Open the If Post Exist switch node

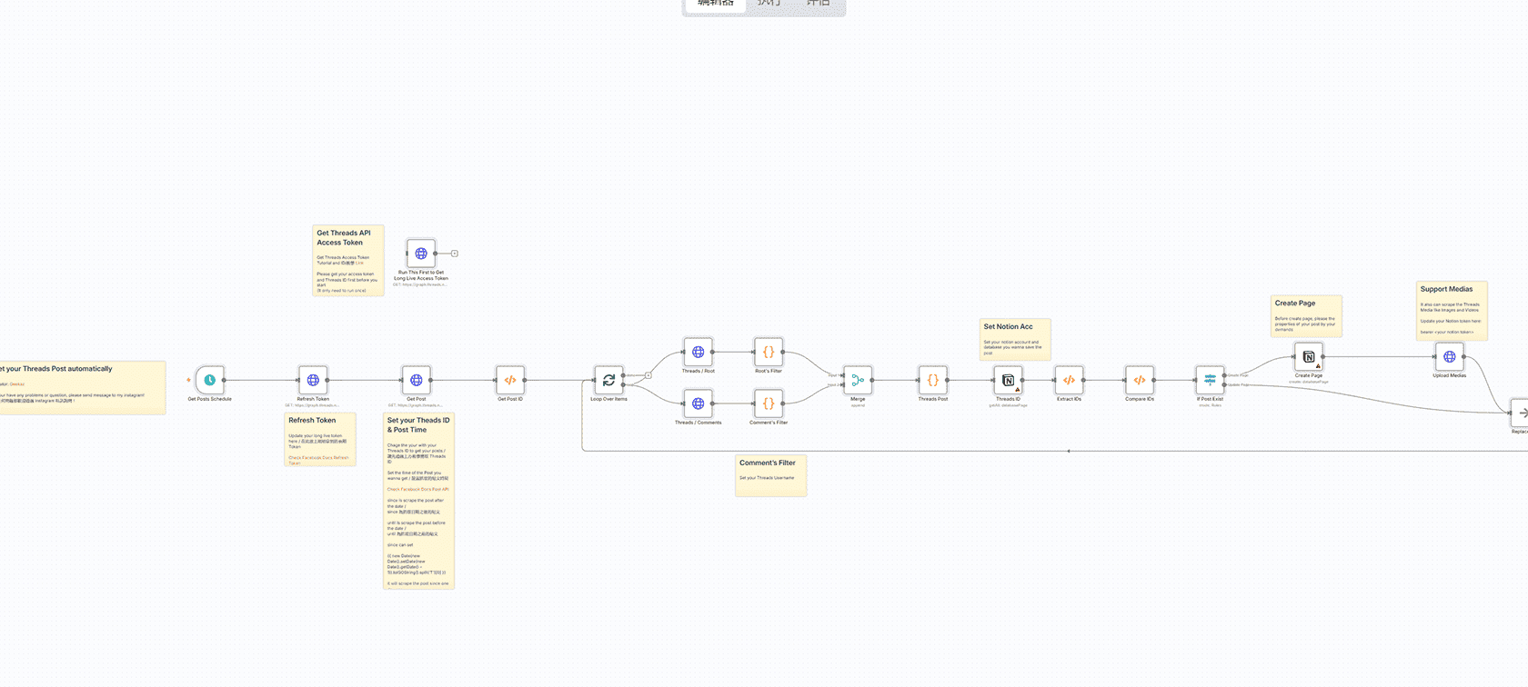[1210, 380]
